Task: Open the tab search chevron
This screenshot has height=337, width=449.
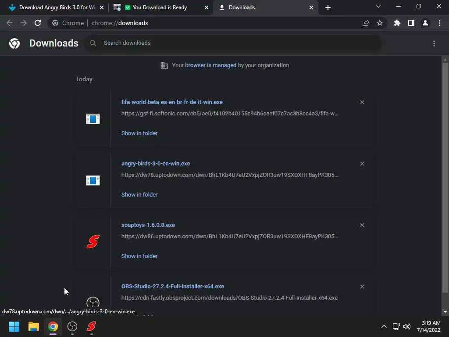Action: (x=378, y=6)
